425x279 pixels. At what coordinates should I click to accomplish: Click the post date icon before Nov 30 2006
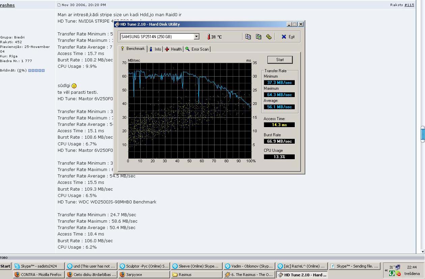[59, 5]
